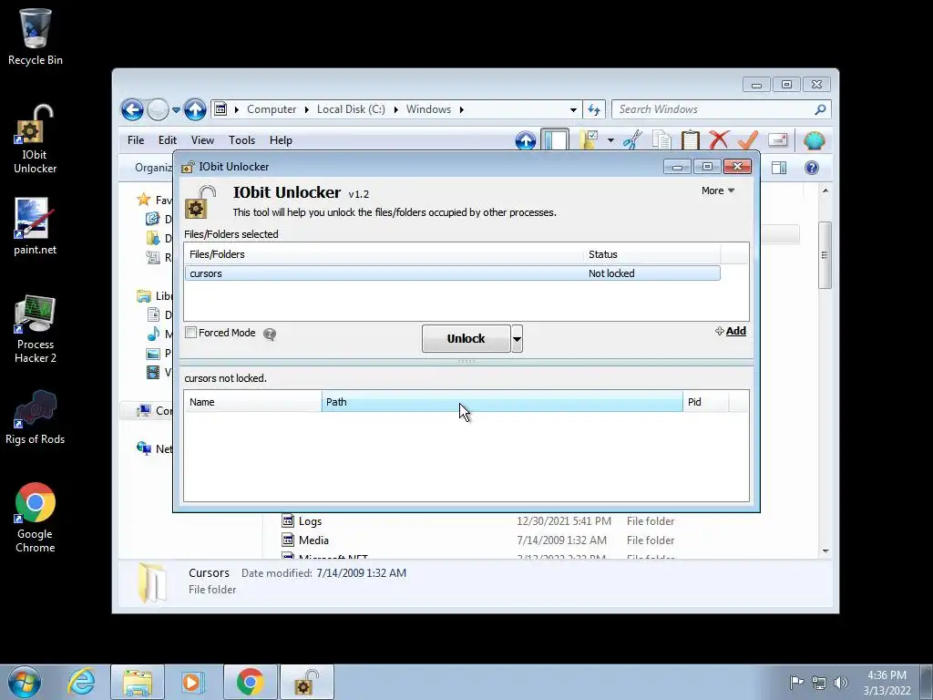This screenshot has width=933, height=700.
Task: Open the folder options toolbar icon
Action: (x=589, y=140)
